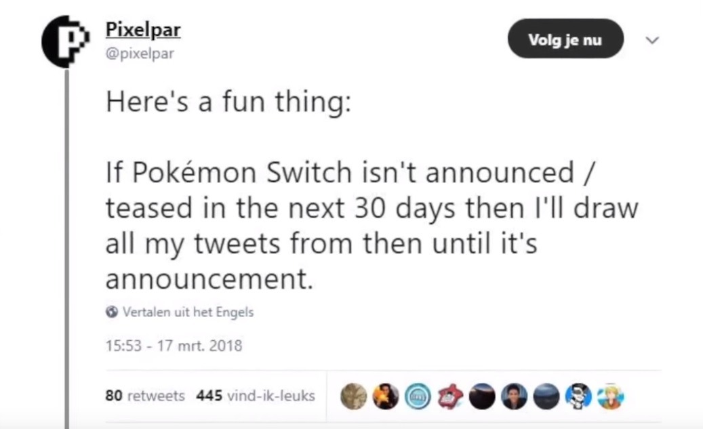
Task: Click the second liker avatar with orange figure
Action: [x=385, y=396]
